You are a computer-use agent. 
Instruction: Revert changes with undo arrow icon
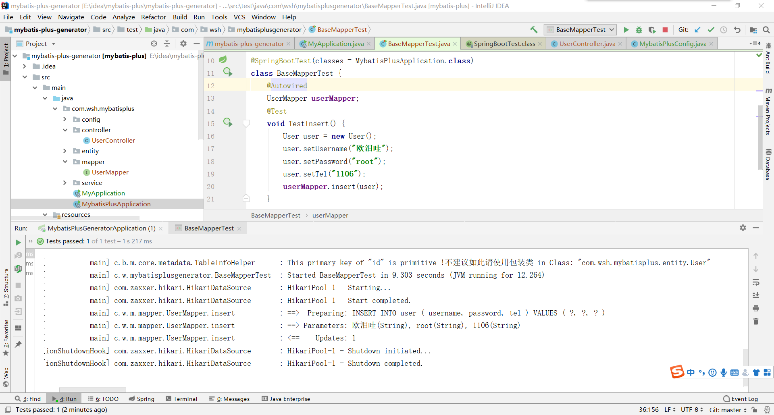(x=737, y=30)
